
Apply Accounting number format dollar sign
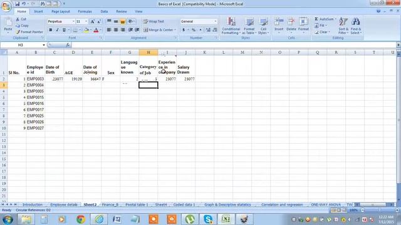tap(184, 30)
